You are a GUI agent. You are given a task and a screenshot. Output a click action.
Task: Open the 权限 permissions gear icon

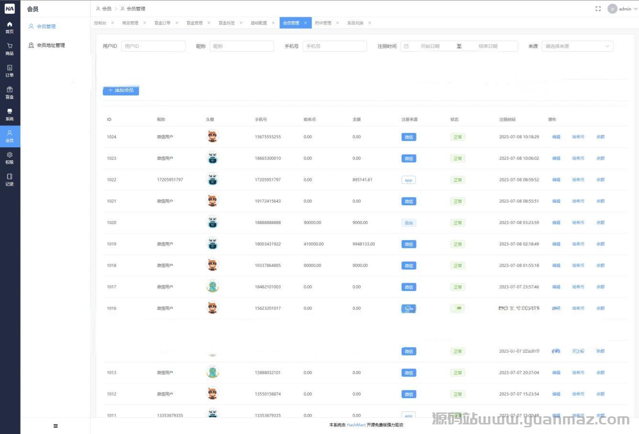tap(10, 158)
